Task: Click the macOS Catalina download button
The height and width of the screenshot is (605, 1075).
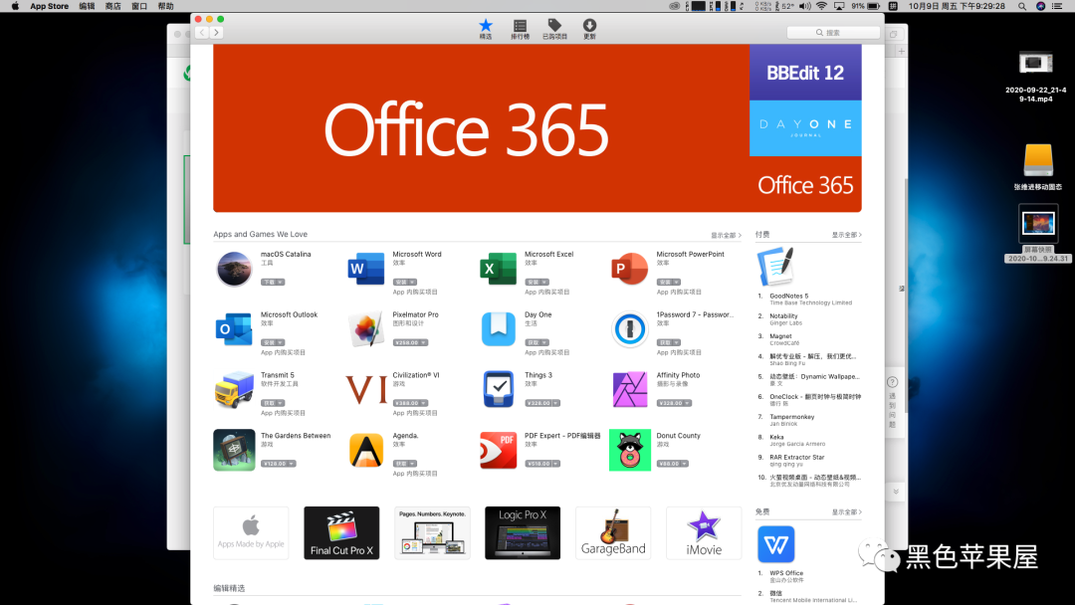Action: [x=272, y=283]
